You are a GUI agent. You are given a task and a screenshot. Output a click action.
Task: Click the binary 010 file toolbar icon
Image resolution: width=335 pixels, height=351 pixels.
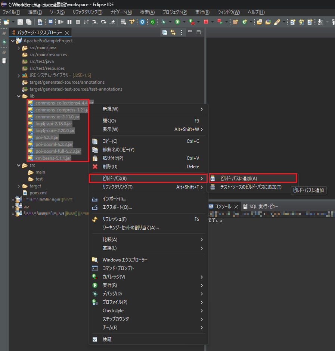coord(40,22)
